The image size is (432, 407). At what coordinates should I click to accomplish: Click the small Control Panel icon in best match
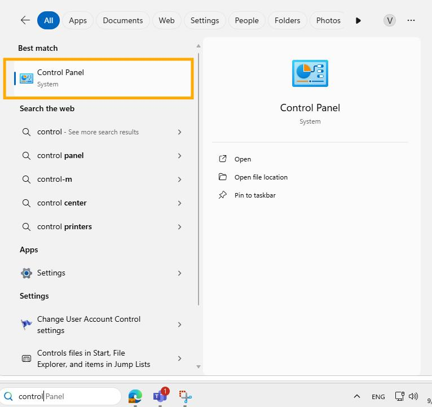(x=27, y=78)
